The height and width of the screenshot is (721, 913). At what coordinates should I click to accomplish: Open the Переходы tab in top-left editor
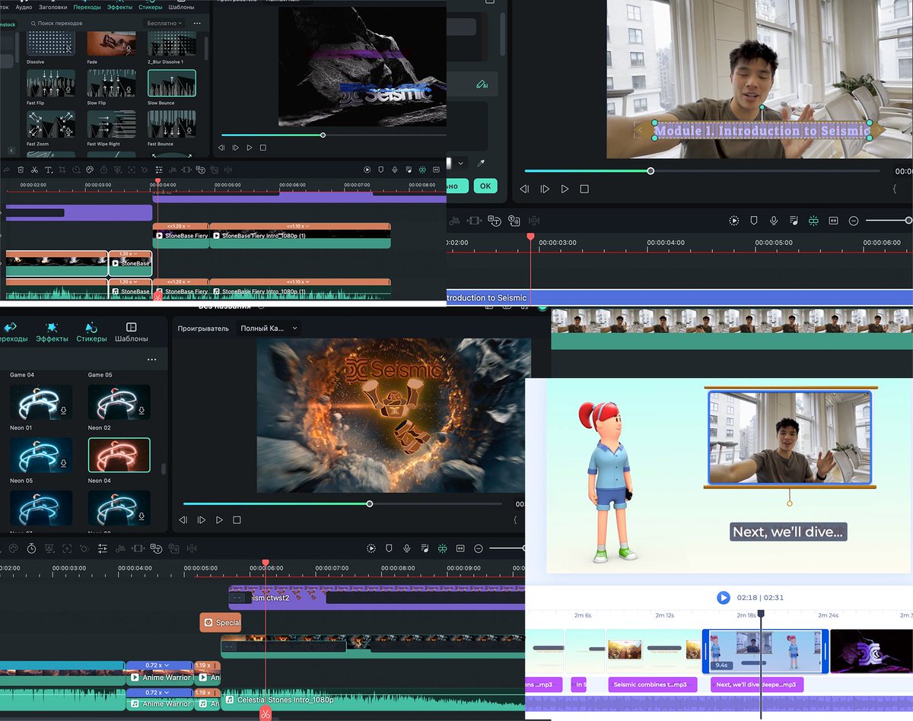[x=87, y=6]
